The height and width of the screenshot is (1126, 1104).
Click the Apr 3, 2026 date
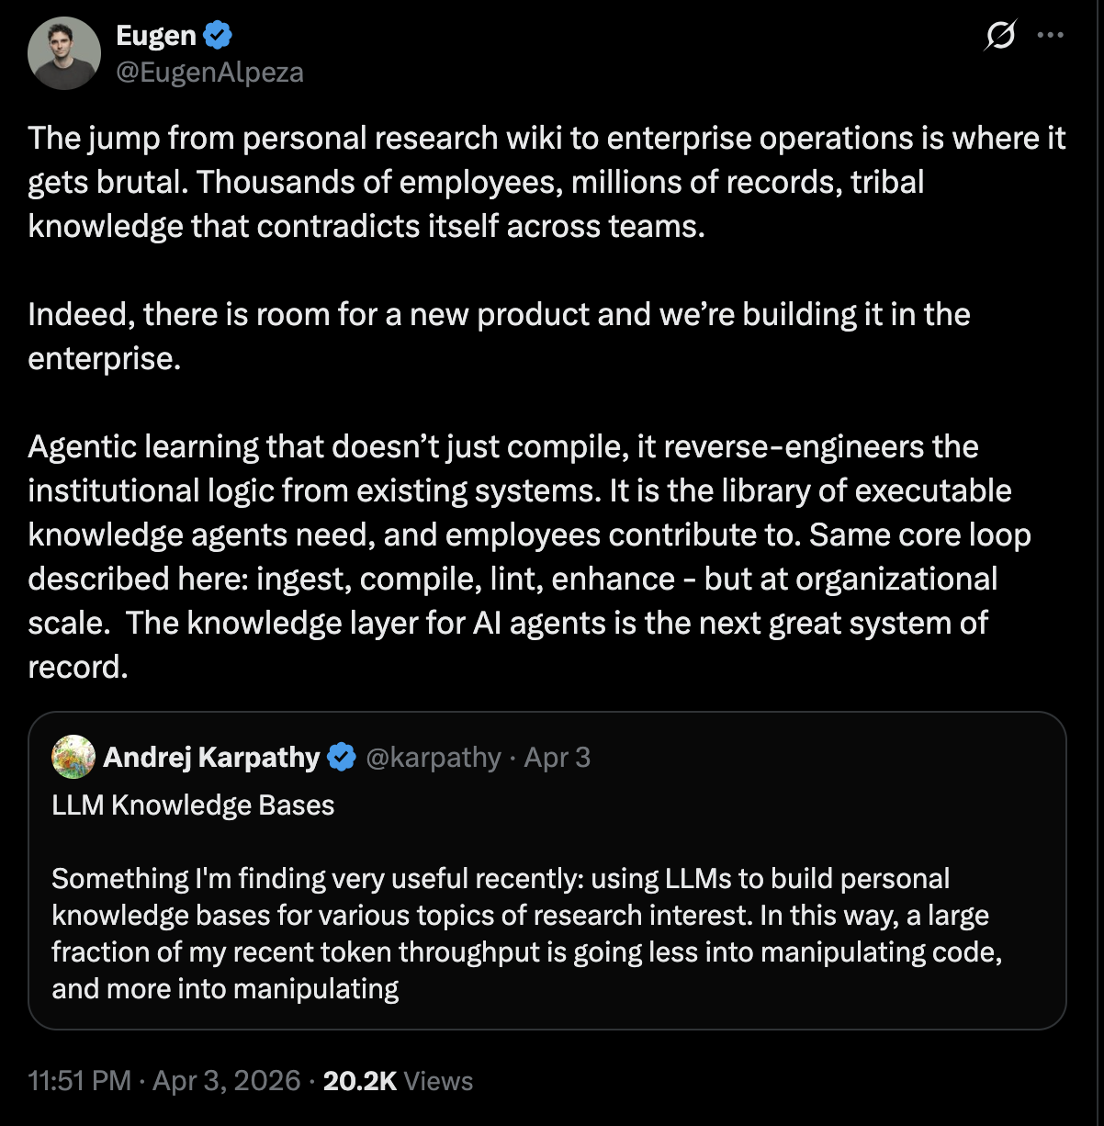point(226,1080)
